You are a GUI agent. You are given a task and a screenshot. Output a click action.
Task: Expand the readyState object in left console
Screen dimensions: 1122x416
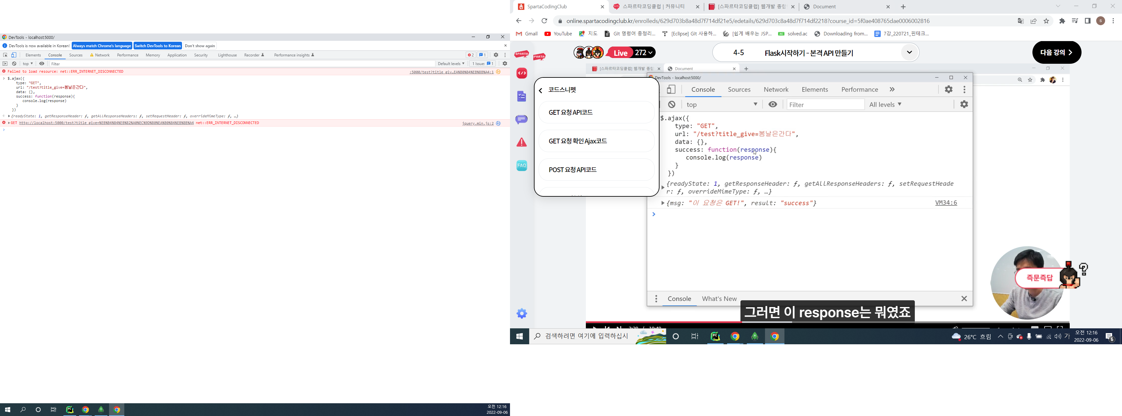(9, 116)
